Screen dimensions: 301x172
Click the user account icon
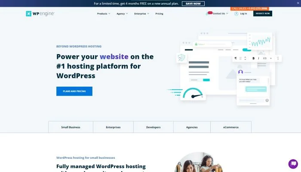[x=236, y=14]
